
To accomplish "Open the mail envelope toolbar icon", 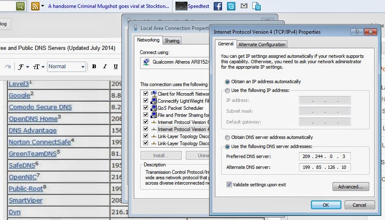I will pos(244,6).
